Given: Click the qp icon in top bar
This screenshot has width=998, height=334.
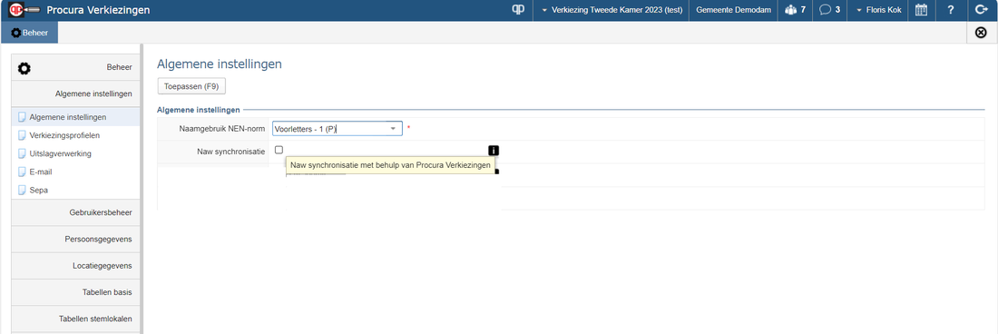Looking at the screenshot, I should tap(518, 10).
